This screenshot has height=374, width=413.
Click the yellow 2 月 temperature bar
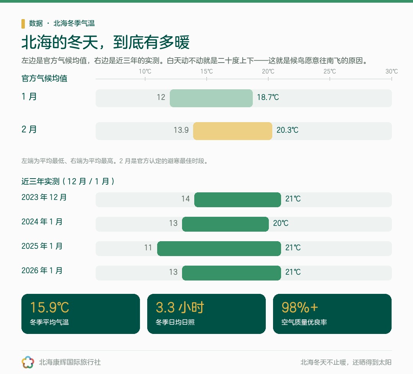(x=233, y=131)
